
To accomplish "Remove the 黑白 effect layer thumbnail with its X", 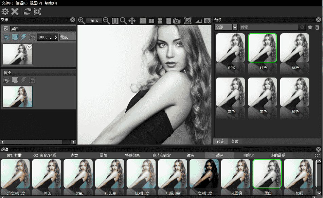I will (x=30, y=47).
